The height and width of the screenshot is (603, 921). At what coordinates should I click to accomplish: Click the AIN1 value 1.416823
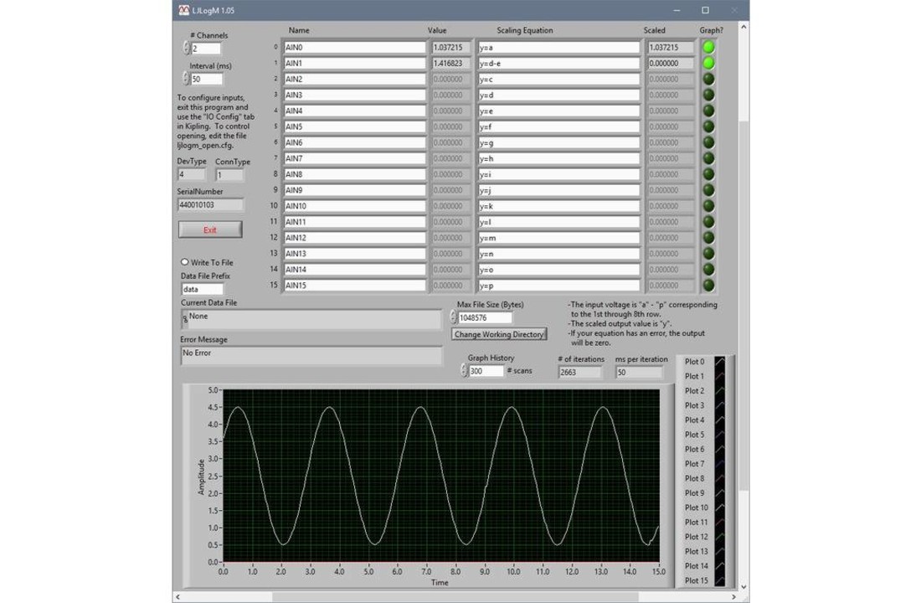coord(451,63)
